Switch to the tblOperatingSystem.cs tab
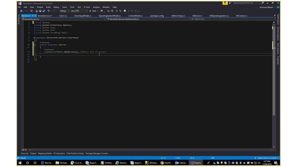297x167 pixels. coord(219,16)
